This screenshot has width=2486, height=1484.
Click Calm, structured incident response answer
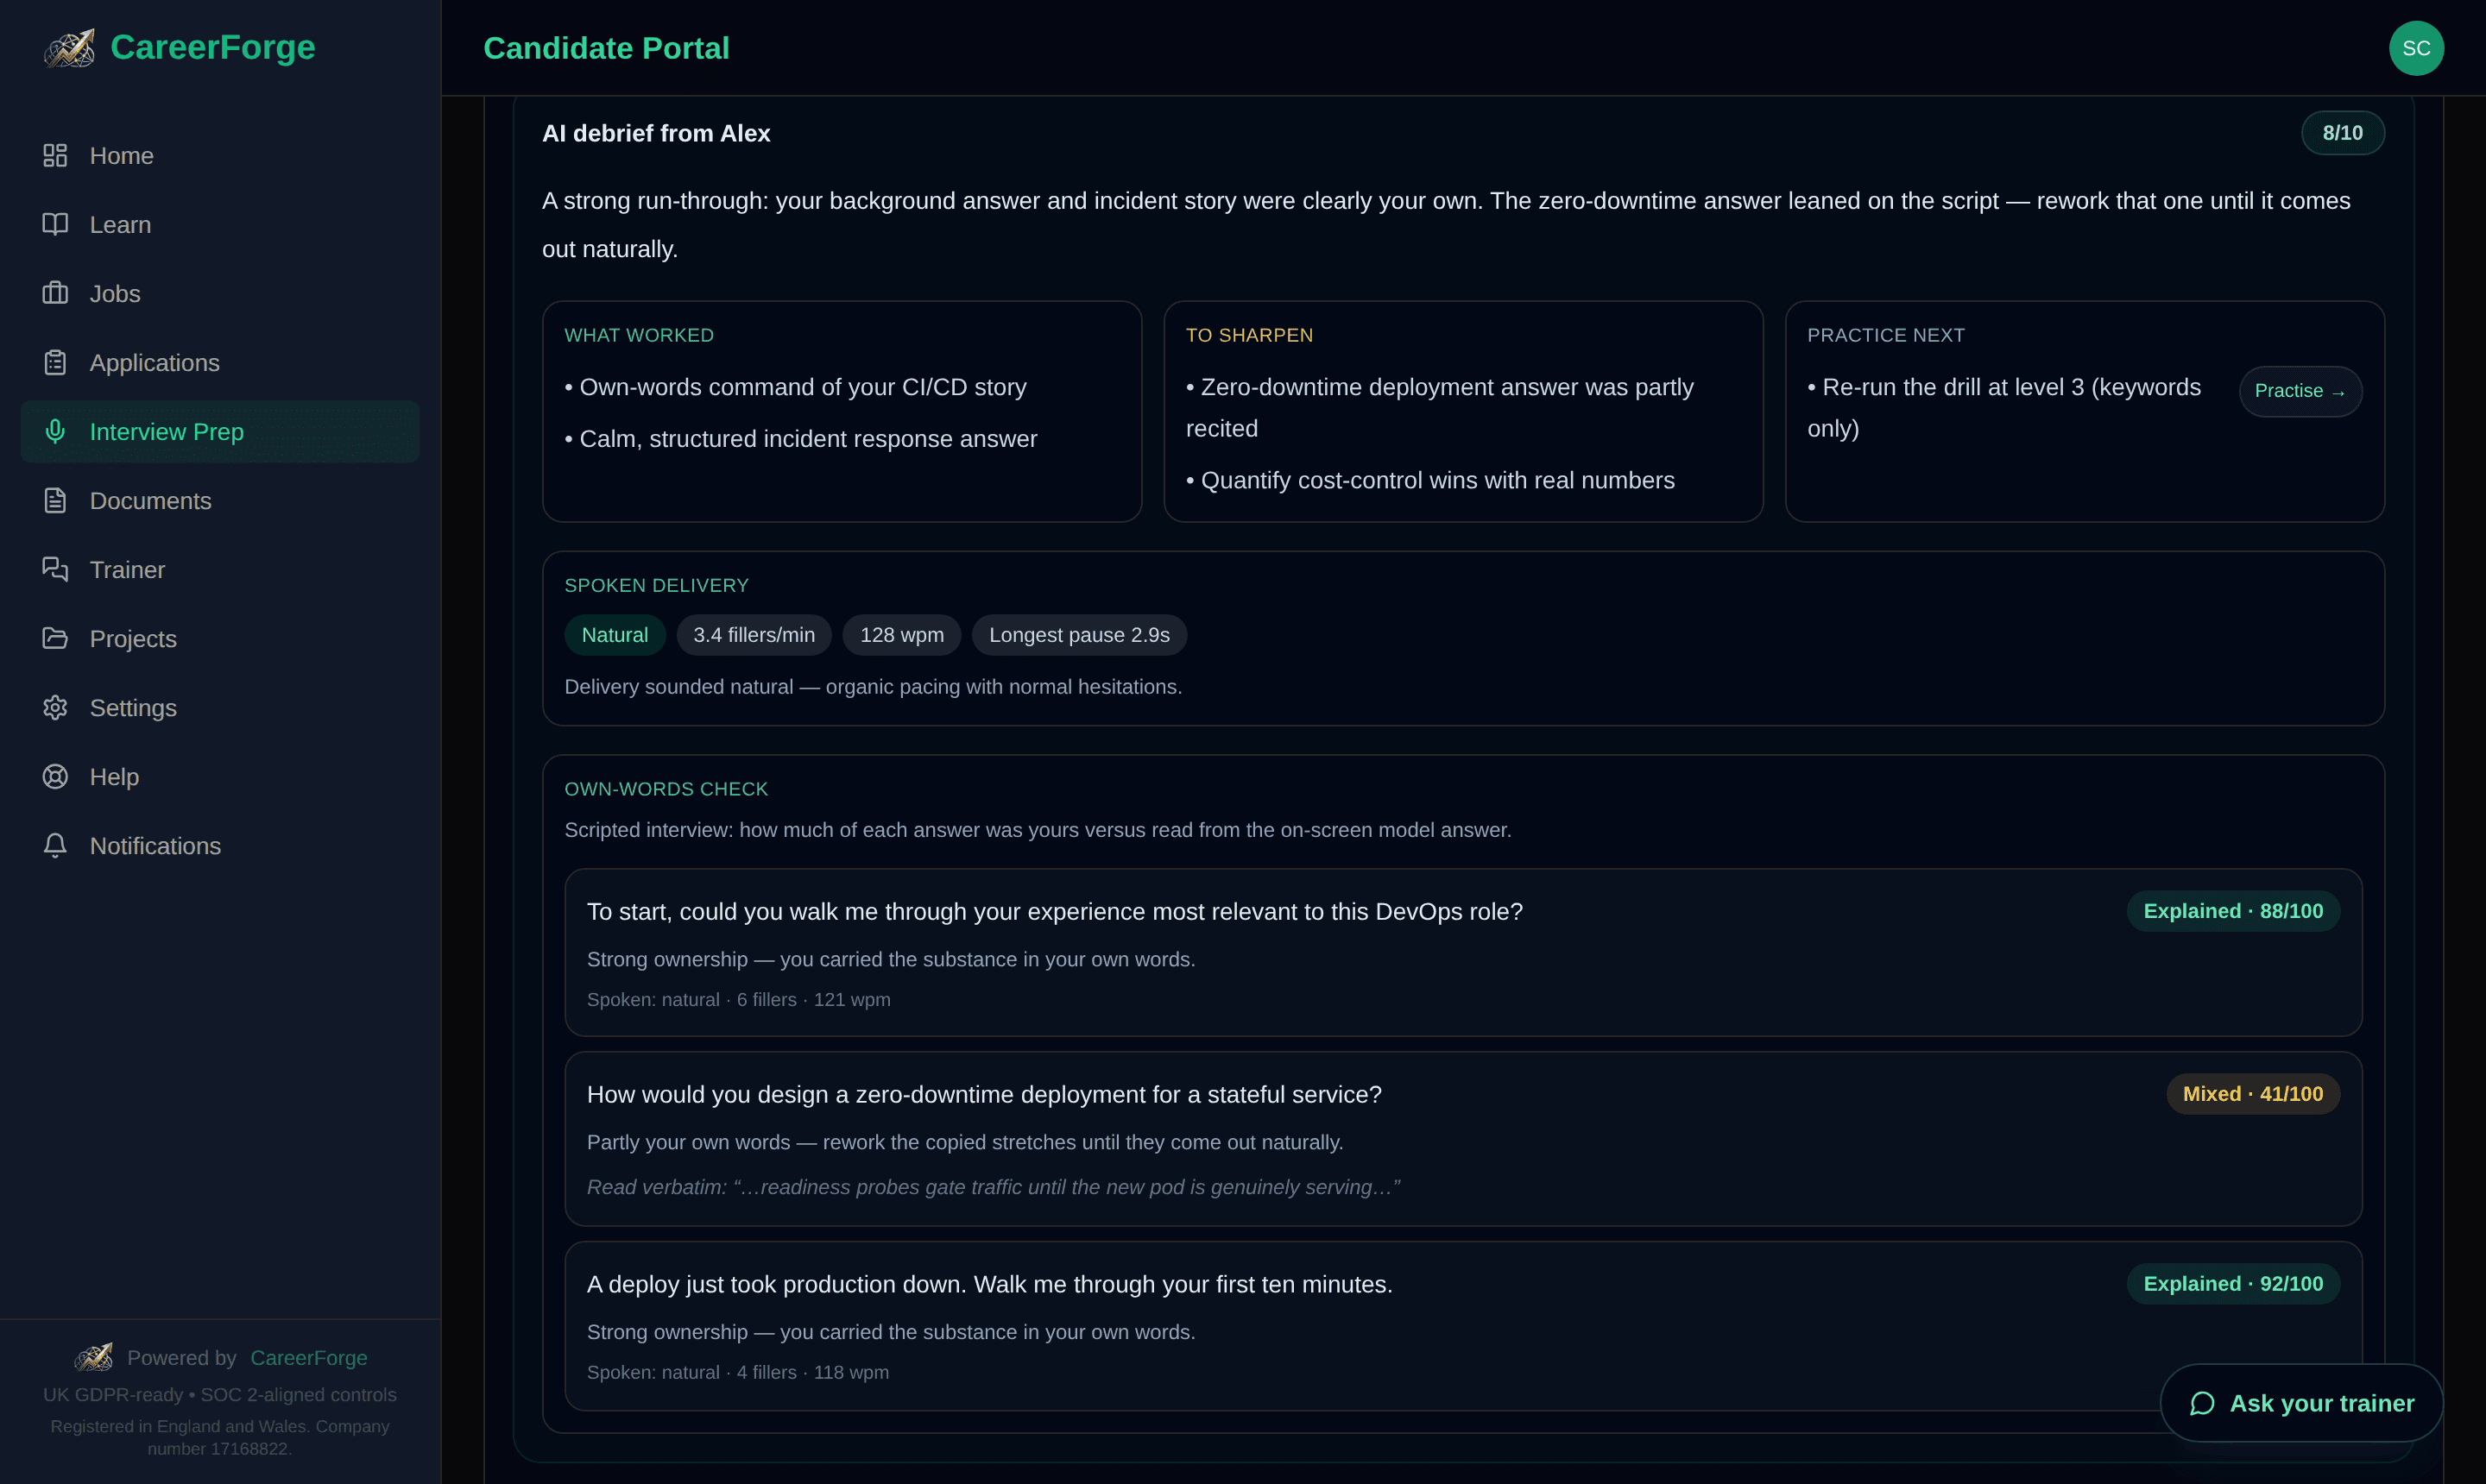tap(800, 439)
